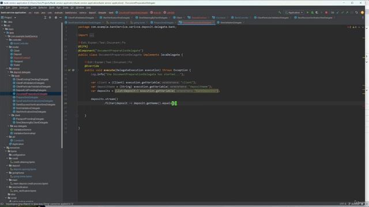This screenshot has height=207, width=369.
Task: Click the project tree vertical scrollbar
Action: pyautogui.click(x=62, y=86)
